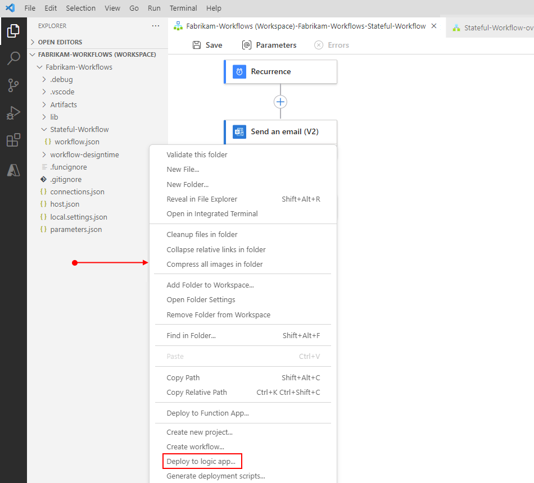This screenshot has height=483, width=534.
Task: Open the Explorer view in the activity bar
Action: click(x=13, y=31)
